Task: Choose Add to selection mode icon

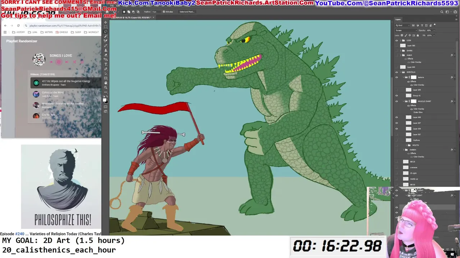Action: 129,12
